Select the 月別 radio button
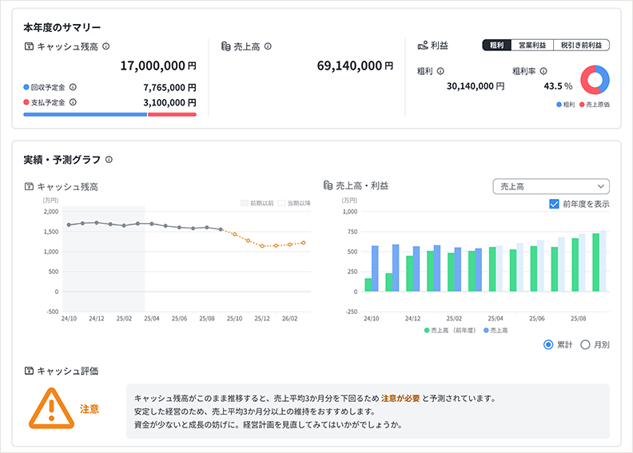 point(585,345)
